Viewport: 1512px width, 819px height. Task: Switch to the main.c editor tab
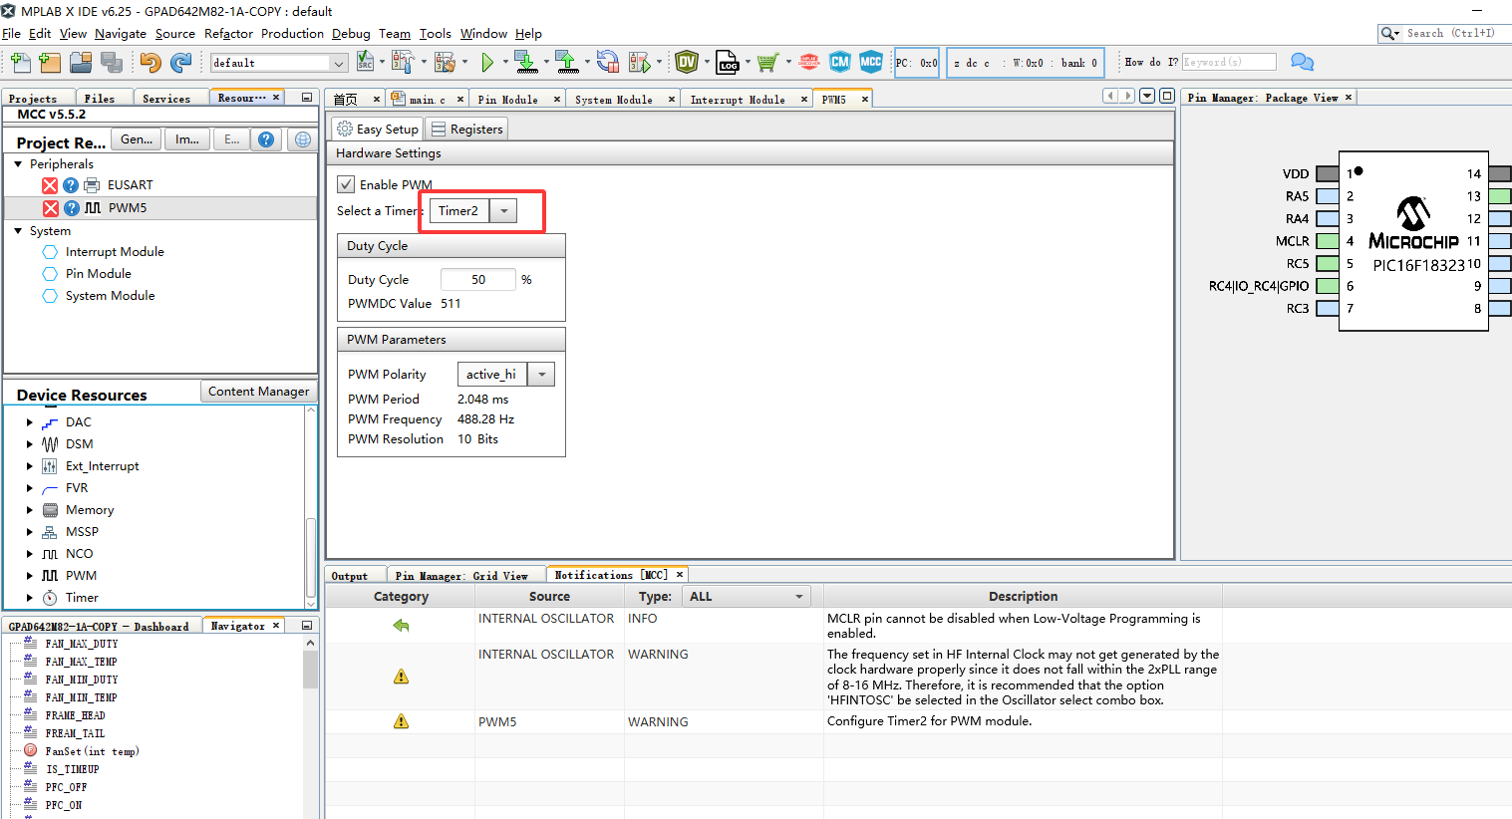pos(427,100)
